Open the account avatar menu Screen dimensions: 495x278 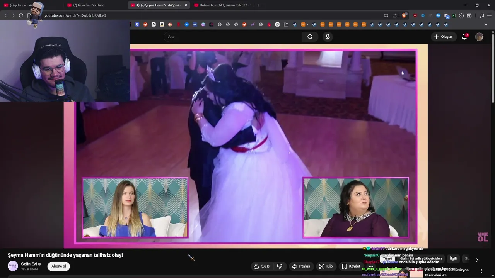tap(479, 37)
